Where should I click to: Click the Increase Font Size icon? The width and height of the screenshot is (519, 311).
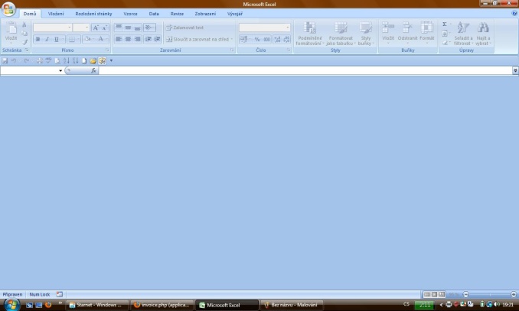pos(96,28)
